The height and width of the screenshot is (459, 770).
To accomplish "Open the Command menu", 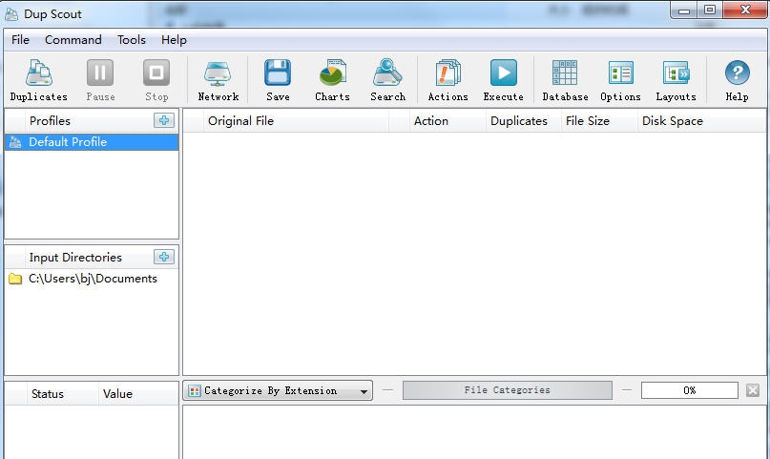I will pyautogui.click(x=73, y=40).
